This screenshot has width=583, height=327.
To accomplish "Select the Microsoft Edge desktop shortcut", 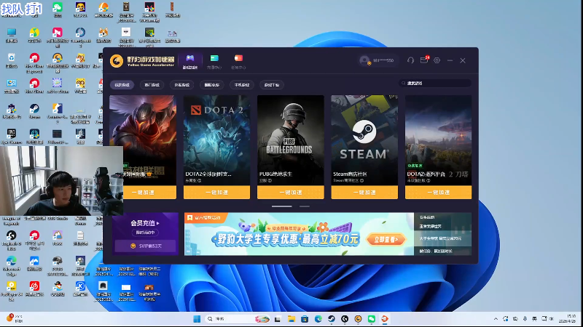I will point(11,265).
